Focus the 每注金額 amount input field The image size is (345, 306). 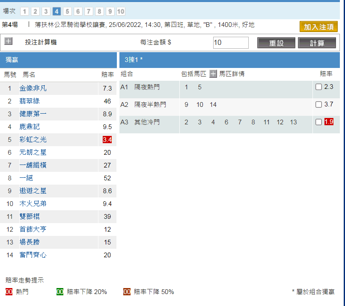point(231,43)
